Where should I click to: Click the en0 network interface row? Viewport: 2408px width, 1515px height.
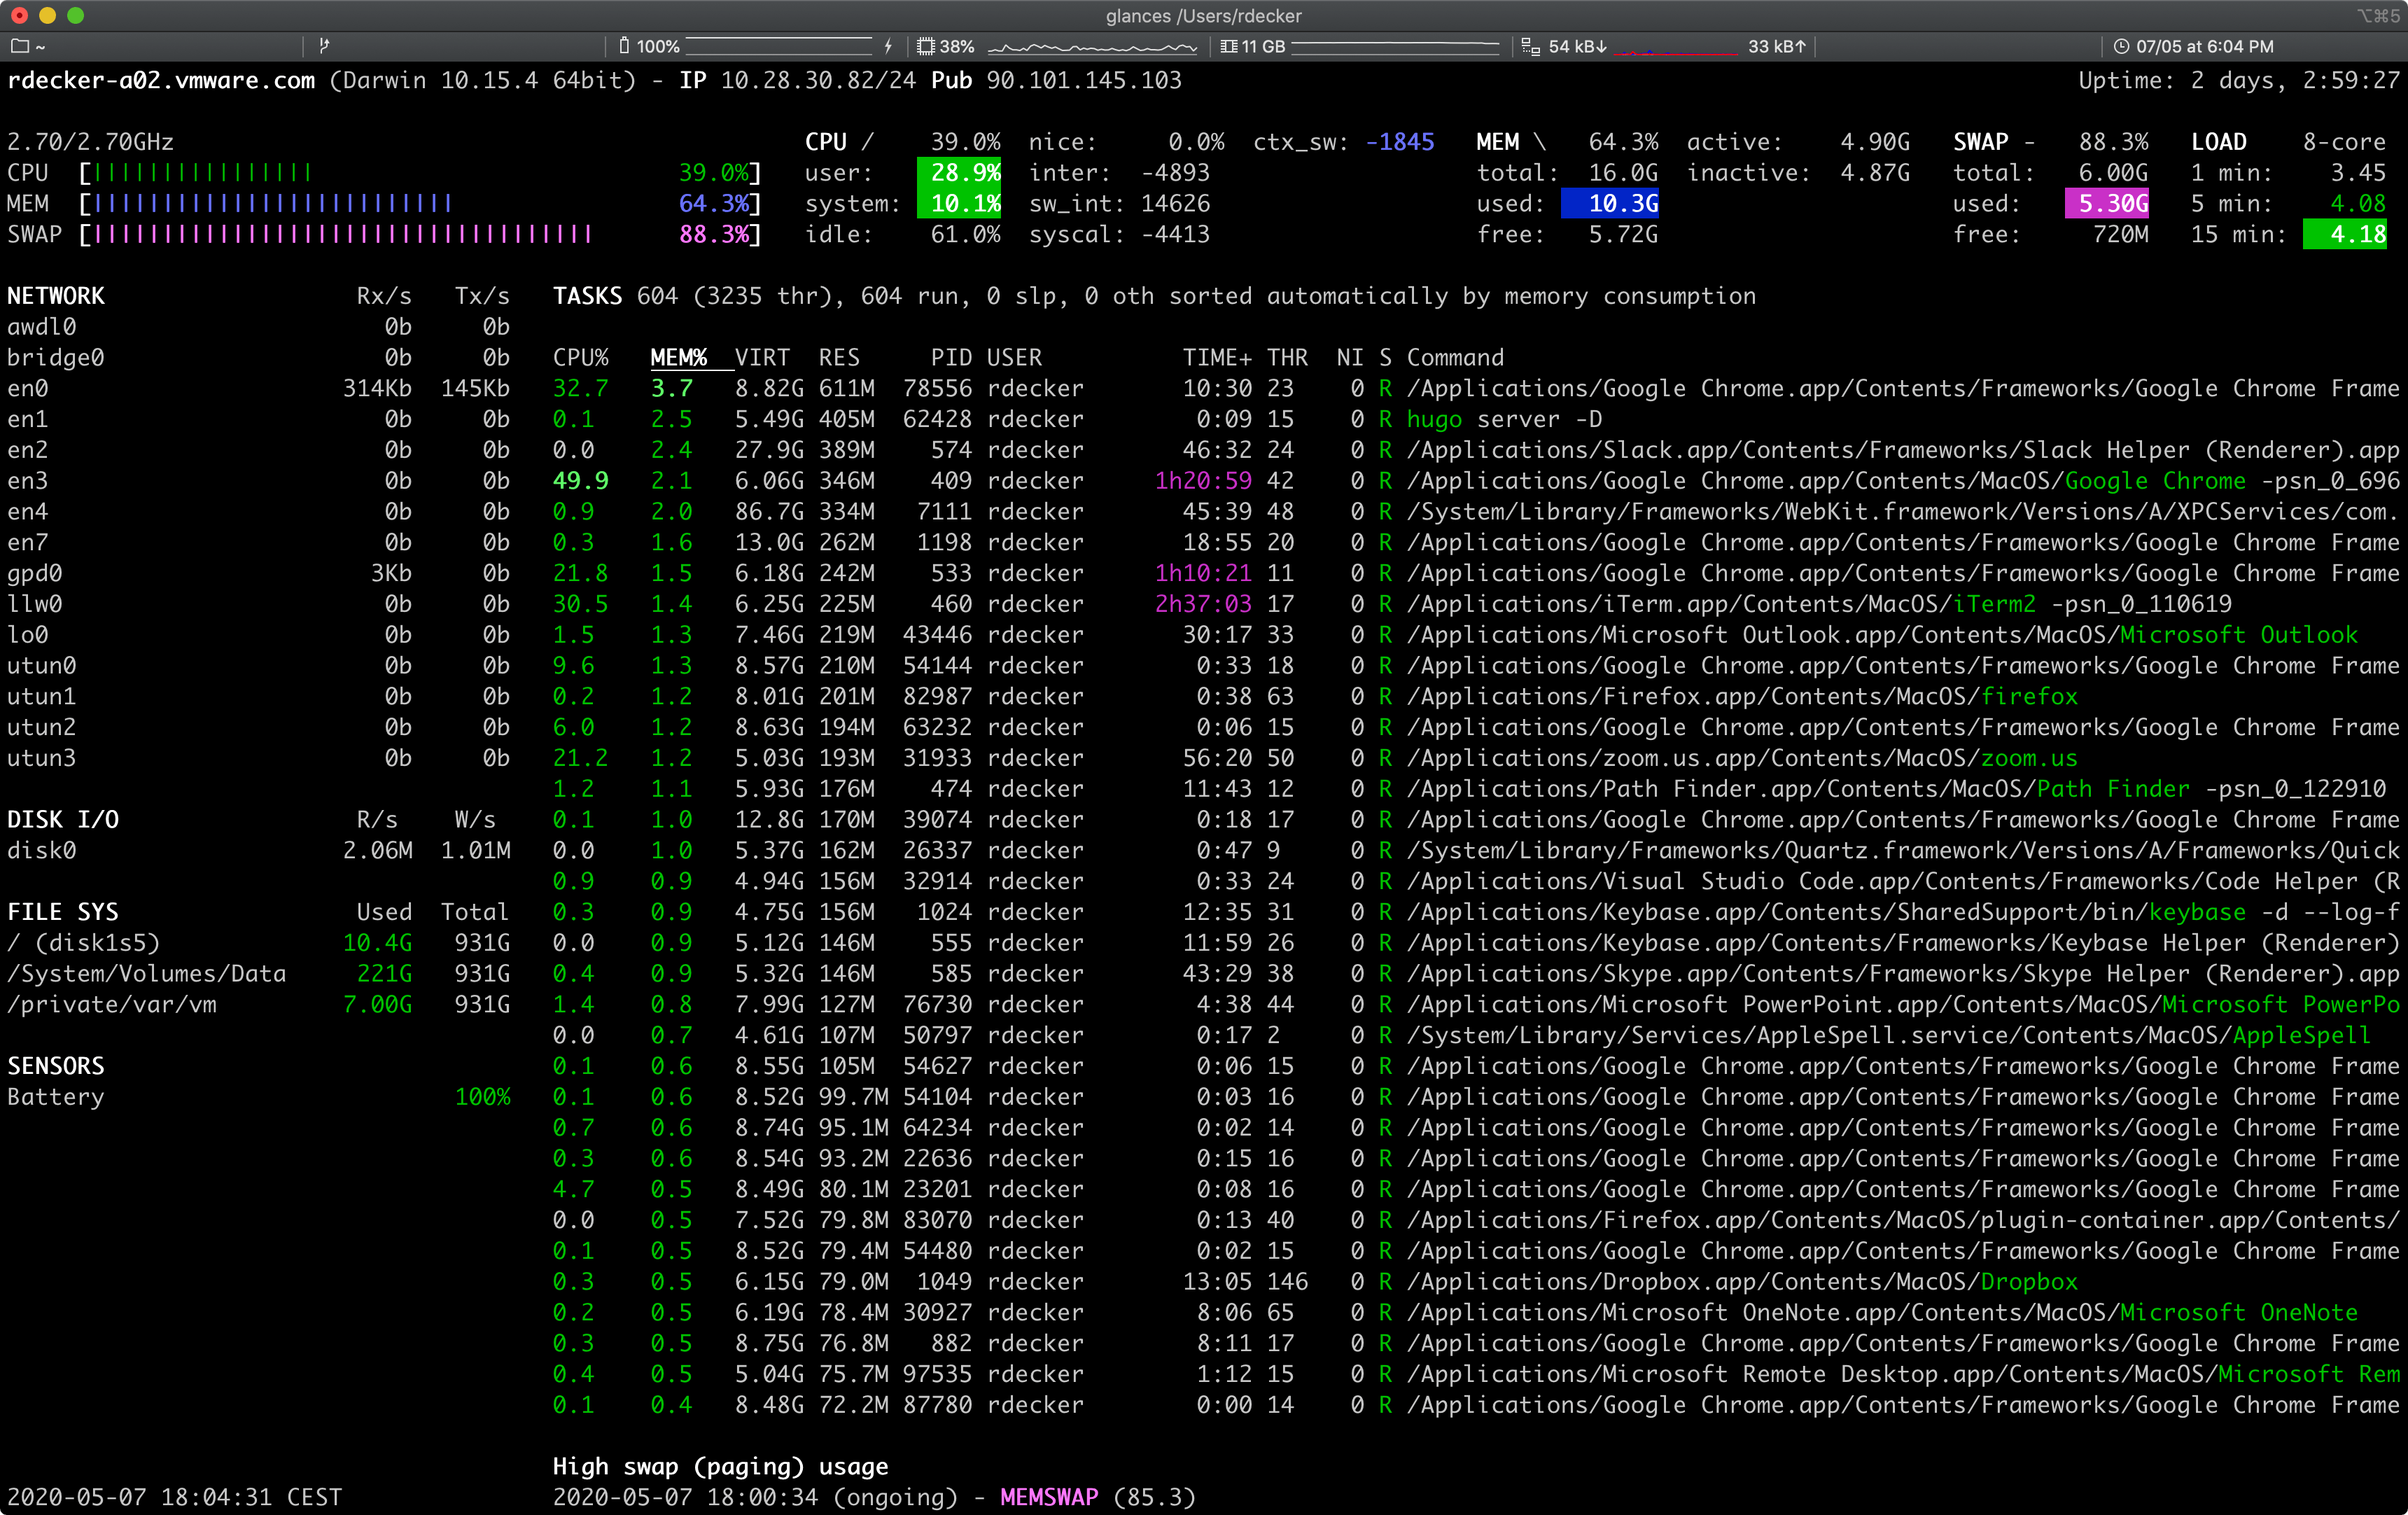259,389
